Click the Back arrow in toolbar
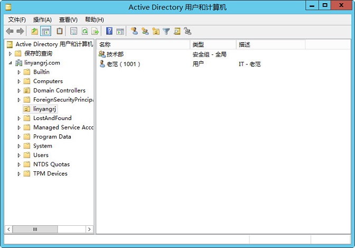This screenshot has height=248, width=355. click(10, 31)
